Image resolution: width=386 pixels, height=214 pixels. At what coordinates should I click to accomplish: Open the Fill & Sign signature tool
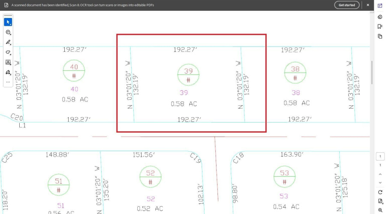click(x=8, y=72)
